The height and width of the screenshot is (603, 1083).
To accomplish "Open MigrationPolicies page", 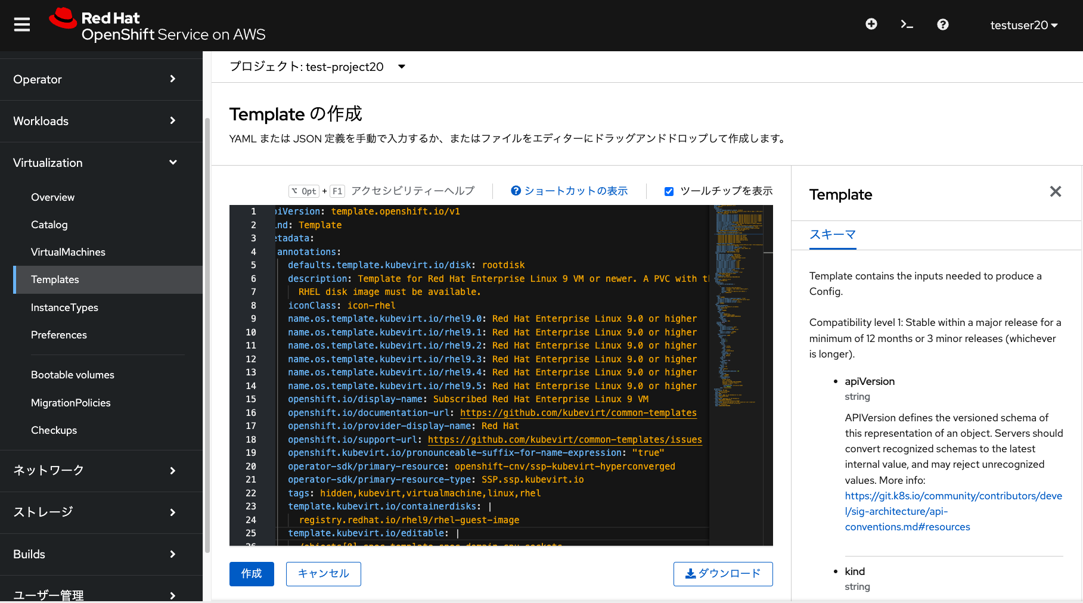I will [70, 403].
